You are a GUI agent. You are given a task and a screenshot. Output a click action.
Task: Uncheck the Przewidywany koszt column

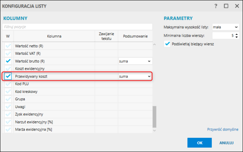[x=8, y=76]
